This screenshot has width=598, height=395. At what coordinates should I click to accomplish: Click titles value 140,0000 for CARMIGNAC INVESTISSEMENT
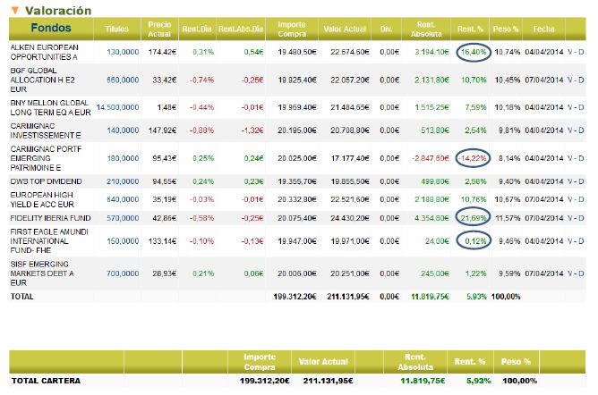point(123,130)
